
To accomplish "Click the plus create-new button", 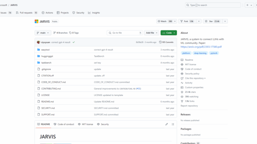I will [249, 5].
